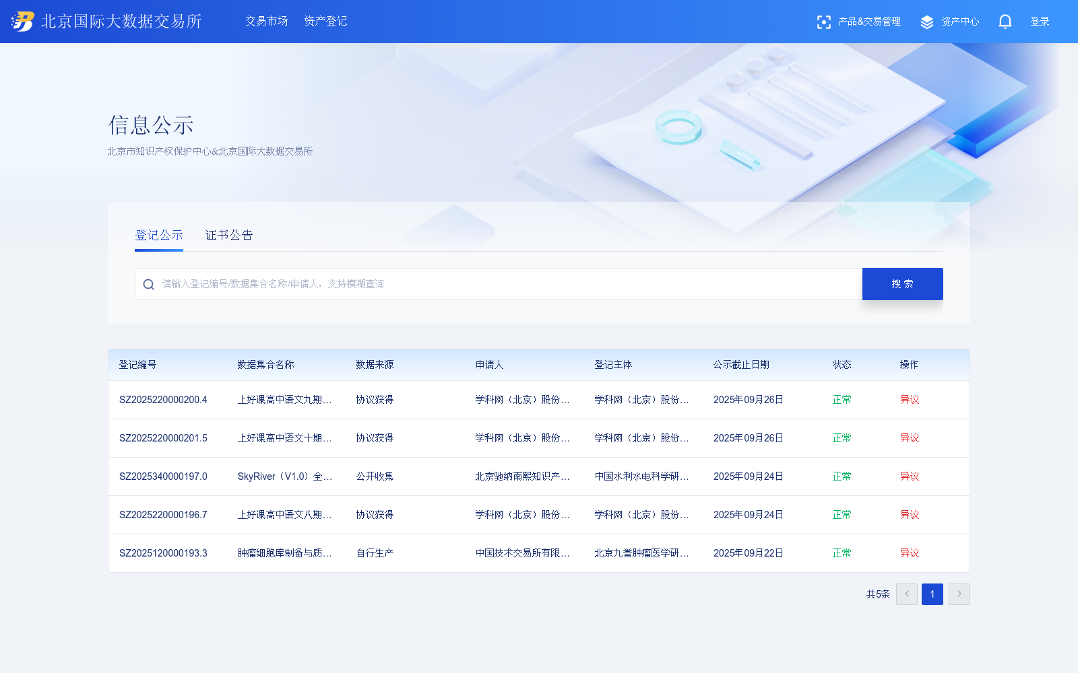Click the date 2025年09月22日
Screen dimensions: 1078x673
point(749,553)
